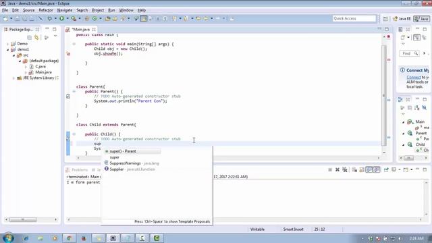Click the New file icon in toolbar
Image resolution: width=432 pixels, height=243 pixels.
tap(5, 18)
